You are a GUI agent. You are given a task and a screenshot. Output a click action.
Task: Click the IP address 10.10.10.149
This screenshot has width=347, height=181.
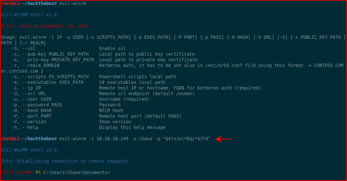click(x=112, y=139)
